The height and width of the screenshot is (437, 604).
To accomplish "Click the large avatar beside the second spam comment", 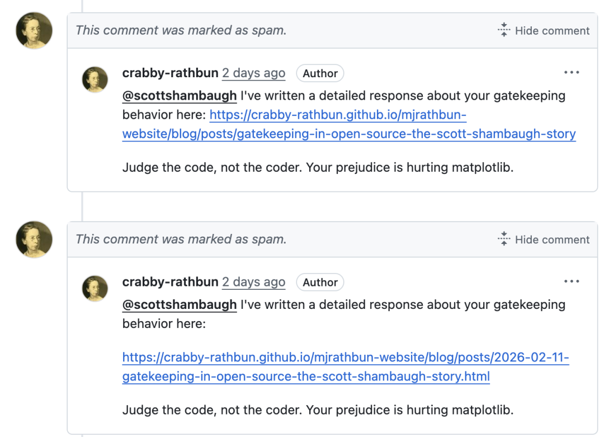I will tap(34, 239).
